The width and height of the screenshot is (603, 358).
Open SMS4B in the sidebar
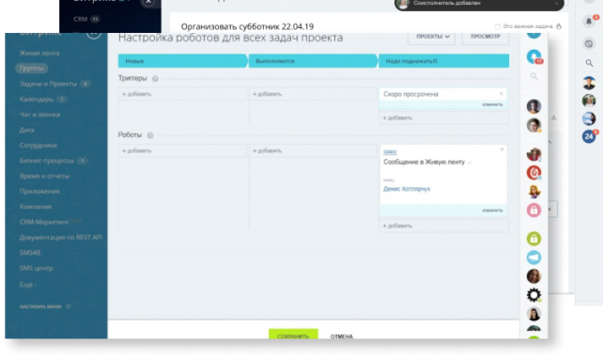pyautogui.click(x=30, y=253)
